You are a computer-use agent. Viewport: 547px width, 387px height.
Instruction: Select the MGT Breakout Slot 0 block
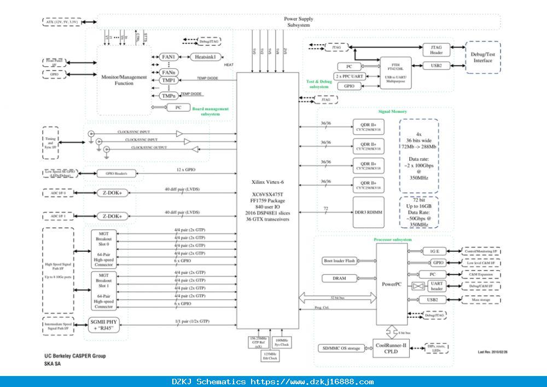coord(103,249)
